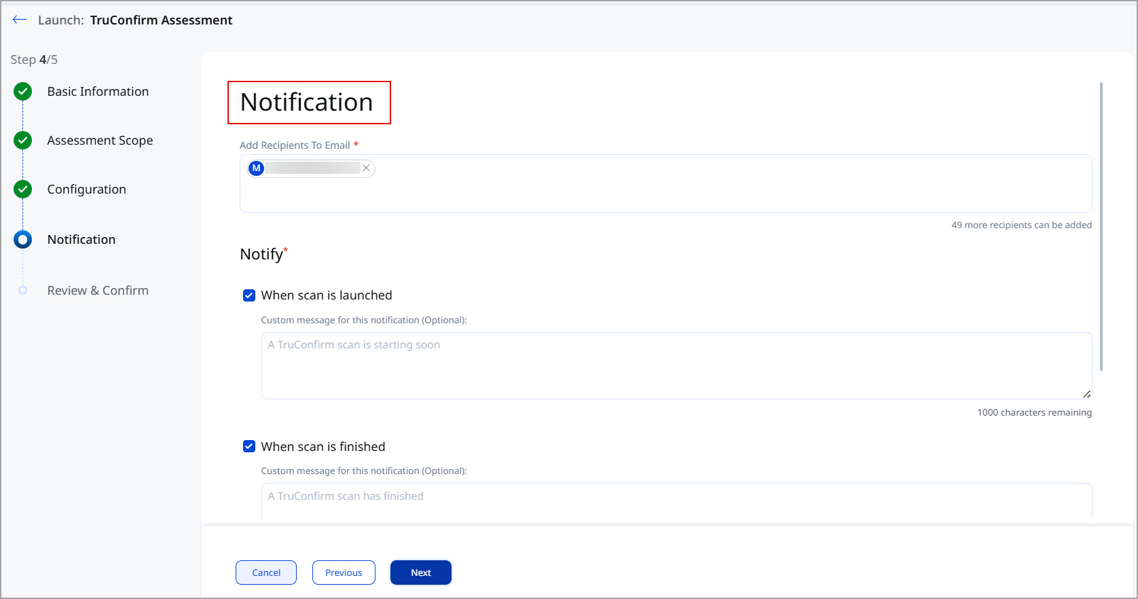The image size is (1138, 599).
Task: Remove the recipient chip with X icon
Action: tap(366, 168)
